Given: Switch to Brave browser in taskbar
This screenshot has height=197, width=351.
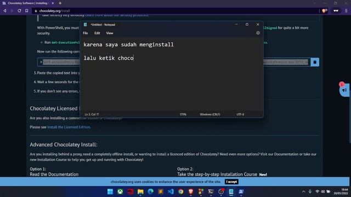Looking at the screenshot, I should pyautogui.click(x=191, y=192).
